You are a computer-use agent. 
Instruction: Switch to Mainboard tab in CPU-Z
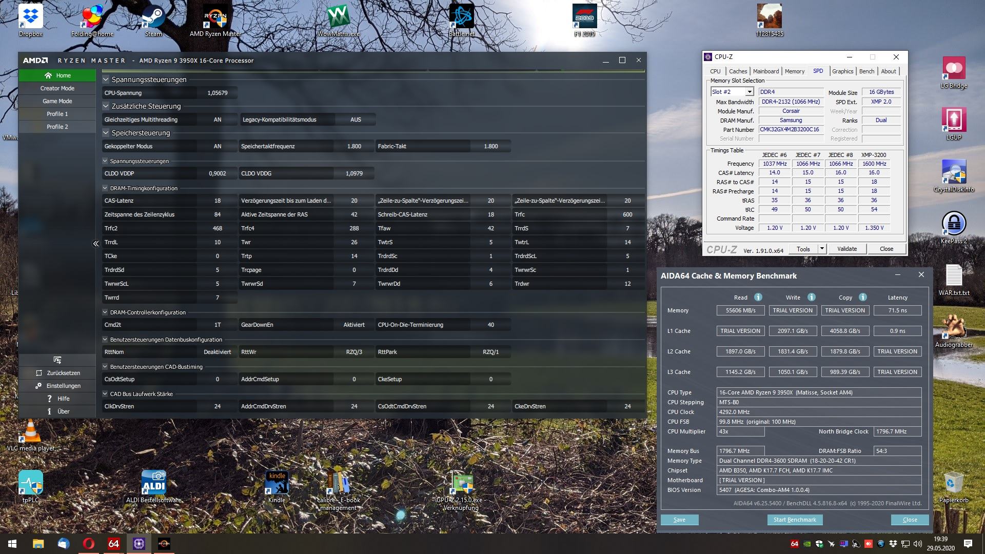point(765,71)
